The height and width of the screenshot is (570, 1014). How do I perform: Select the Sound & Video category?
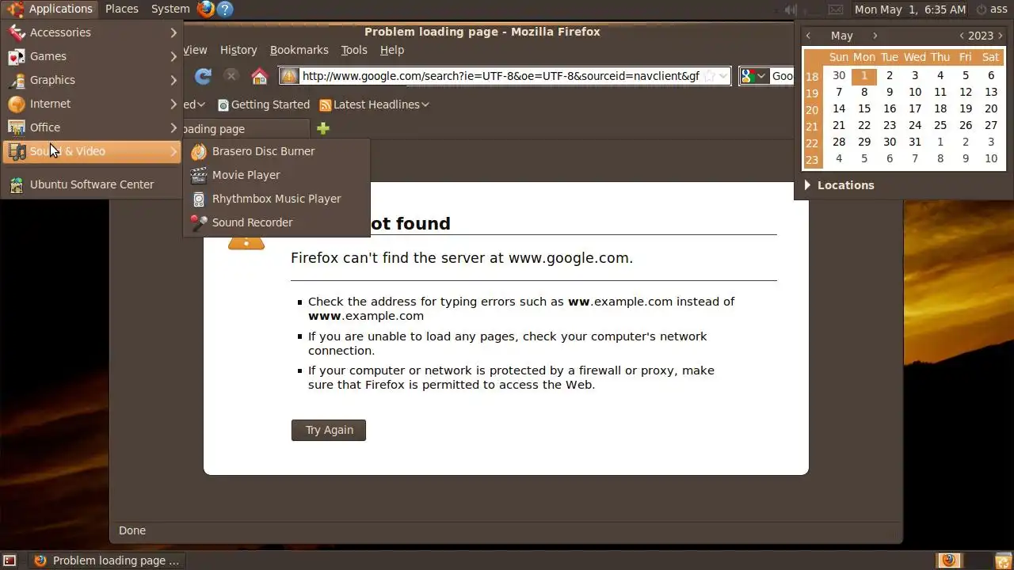click(x=92, y=151)
